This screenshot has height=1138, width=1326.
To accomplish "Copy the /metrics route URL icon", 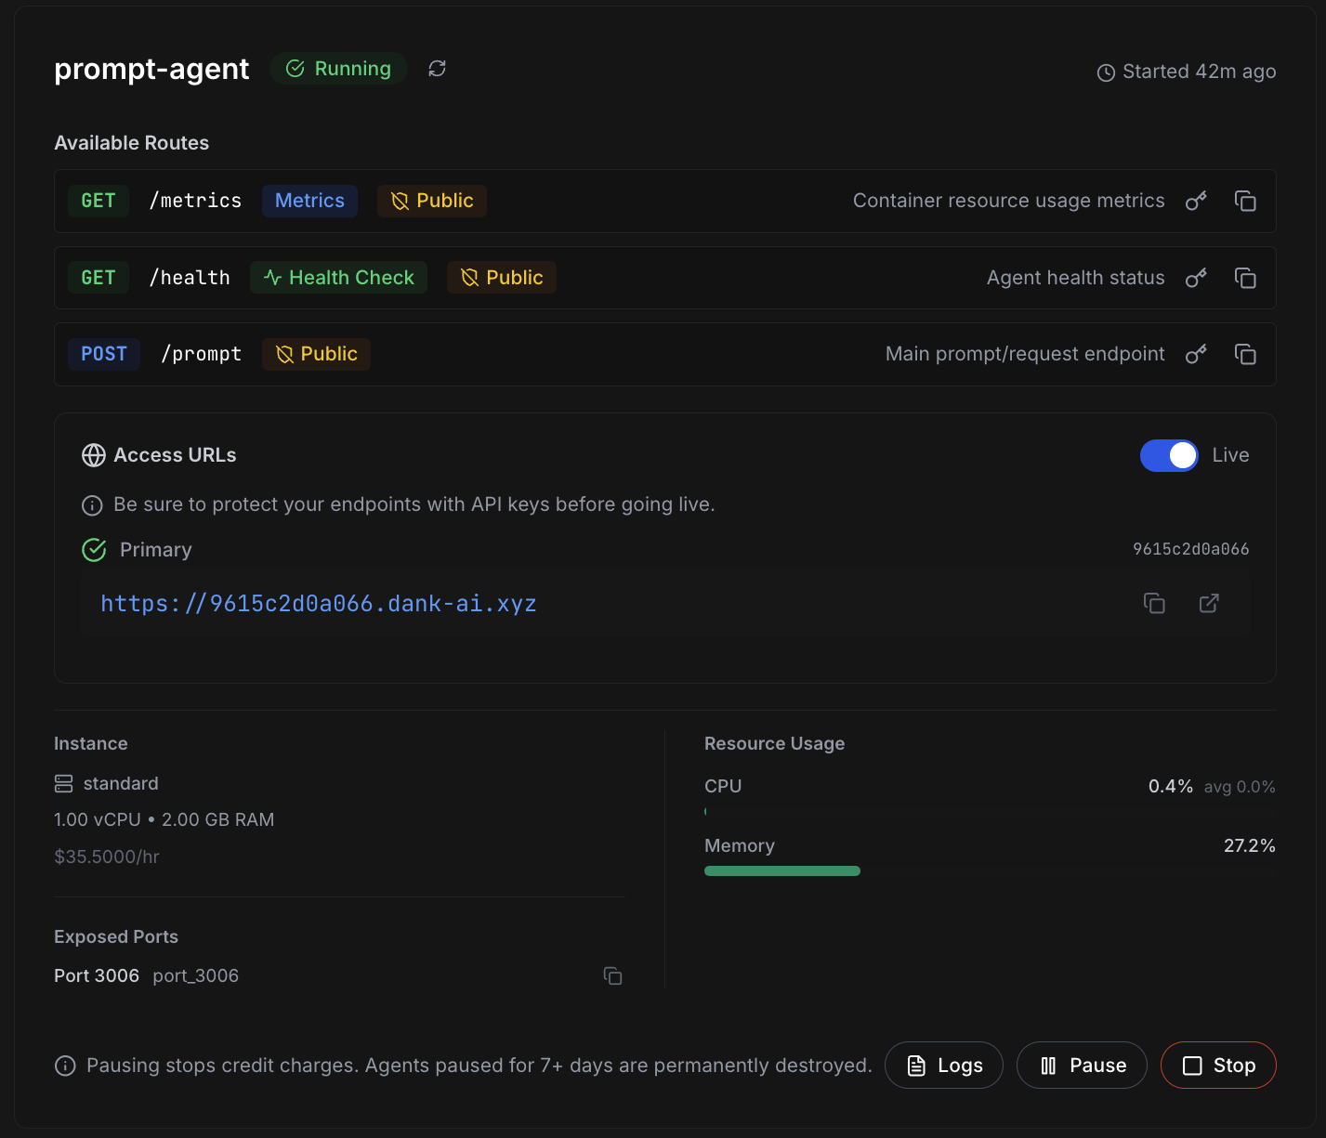I will coord(1245,201).
